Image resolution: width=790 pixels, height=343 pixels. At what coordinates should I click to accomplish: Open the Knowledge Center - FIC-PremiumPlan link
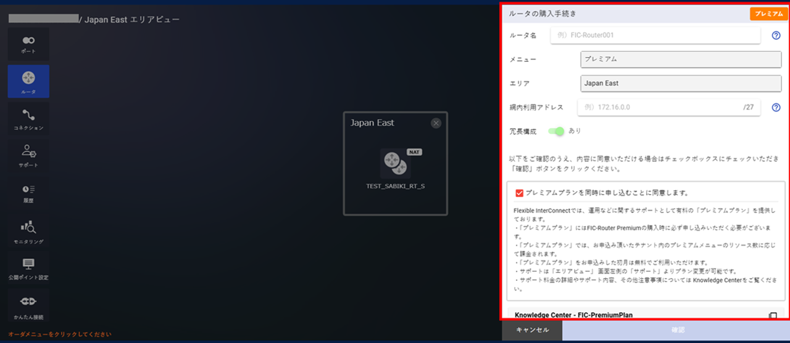[x=573, y=315]
